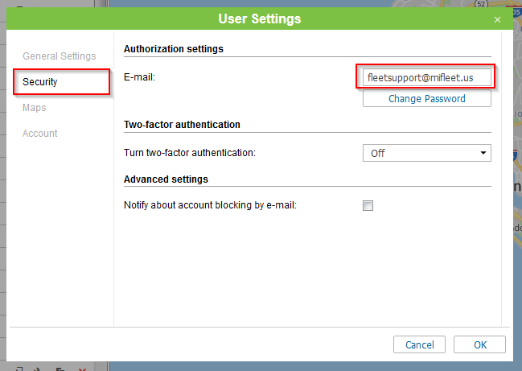The width and height of the screenshot is (522, 371).
Task: Focus the E-mail address input field
Action: click(425, 77)
